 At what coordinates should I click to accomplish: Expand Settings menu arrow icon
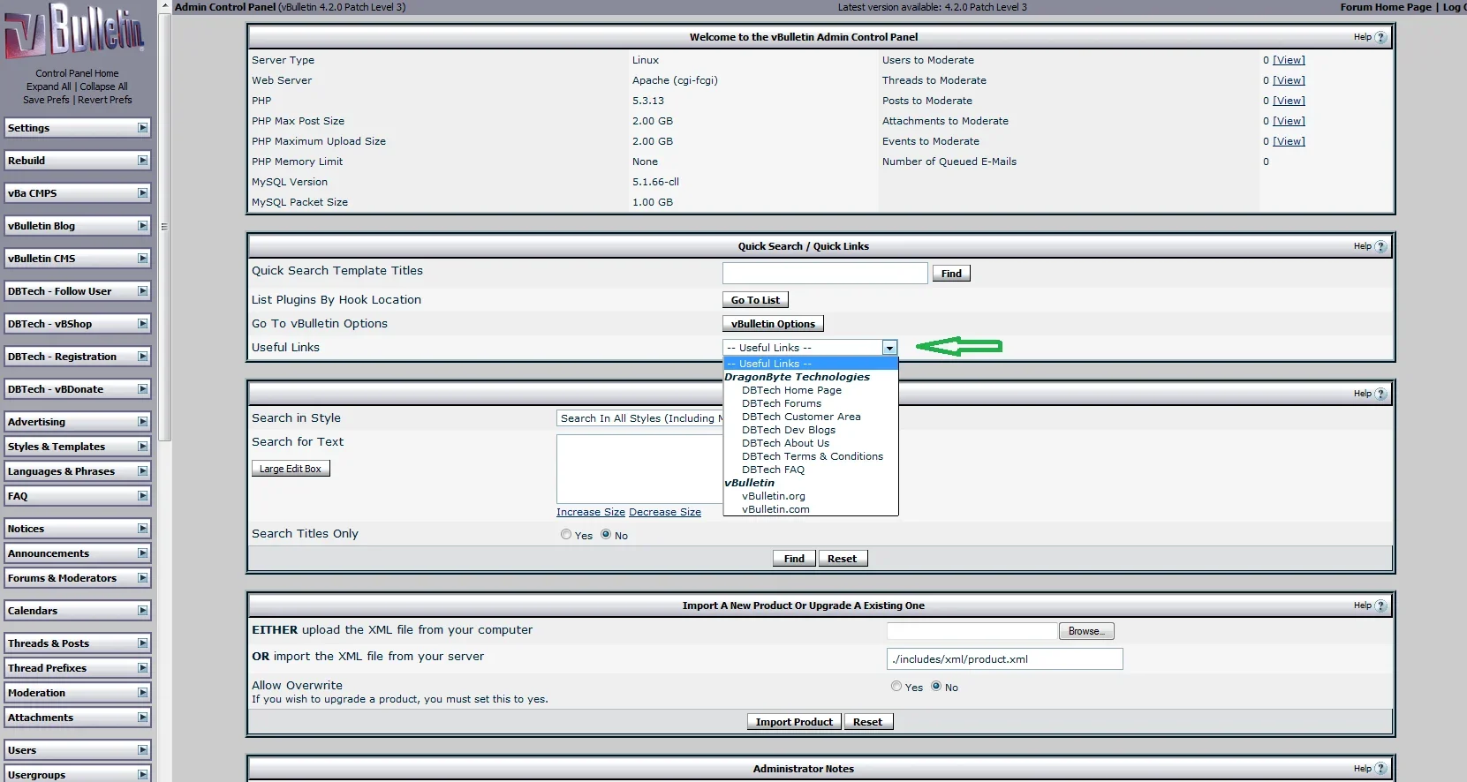click(142, 128)
